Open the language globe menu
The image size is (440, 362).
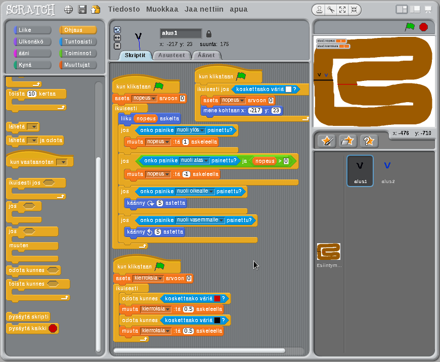click(x=68, y=10)
